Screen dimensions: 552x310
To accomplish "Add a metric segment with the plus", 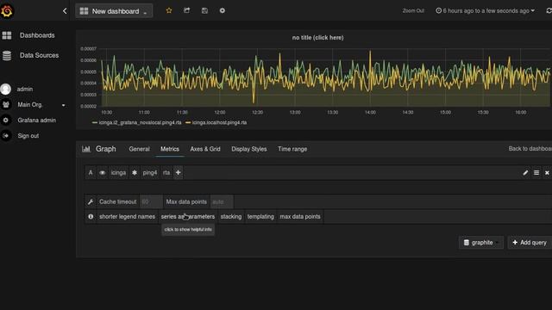I will [179, 172].
